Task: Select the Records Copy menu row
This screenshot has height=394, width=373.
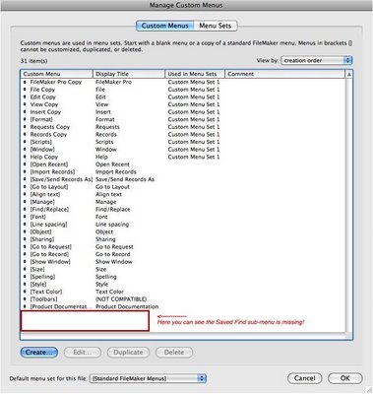Action: (x=183, y=135)
